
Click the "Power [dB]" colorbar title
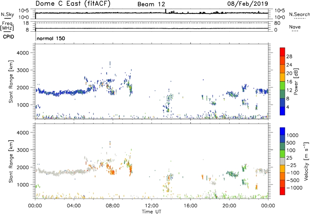click(x=296, y=82)
